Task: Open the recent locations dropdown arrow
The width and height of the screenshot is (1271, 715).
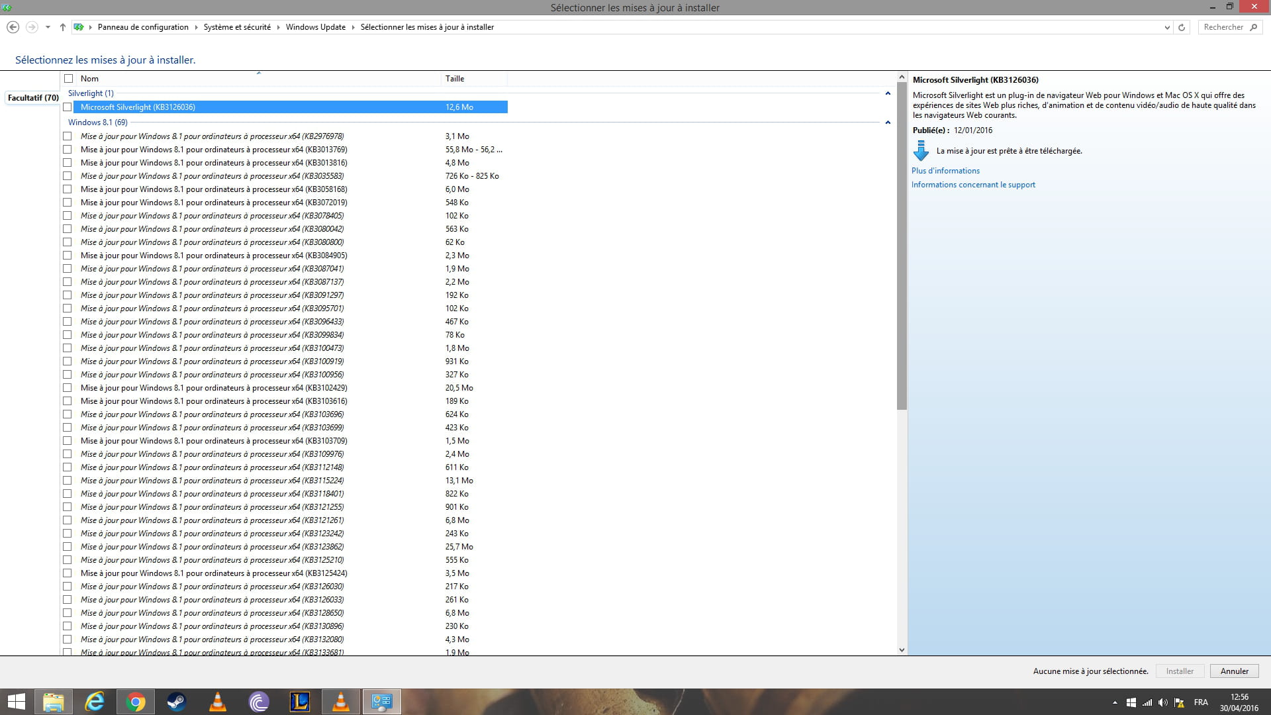Action: pyautogui.click(x=48, y=27)
